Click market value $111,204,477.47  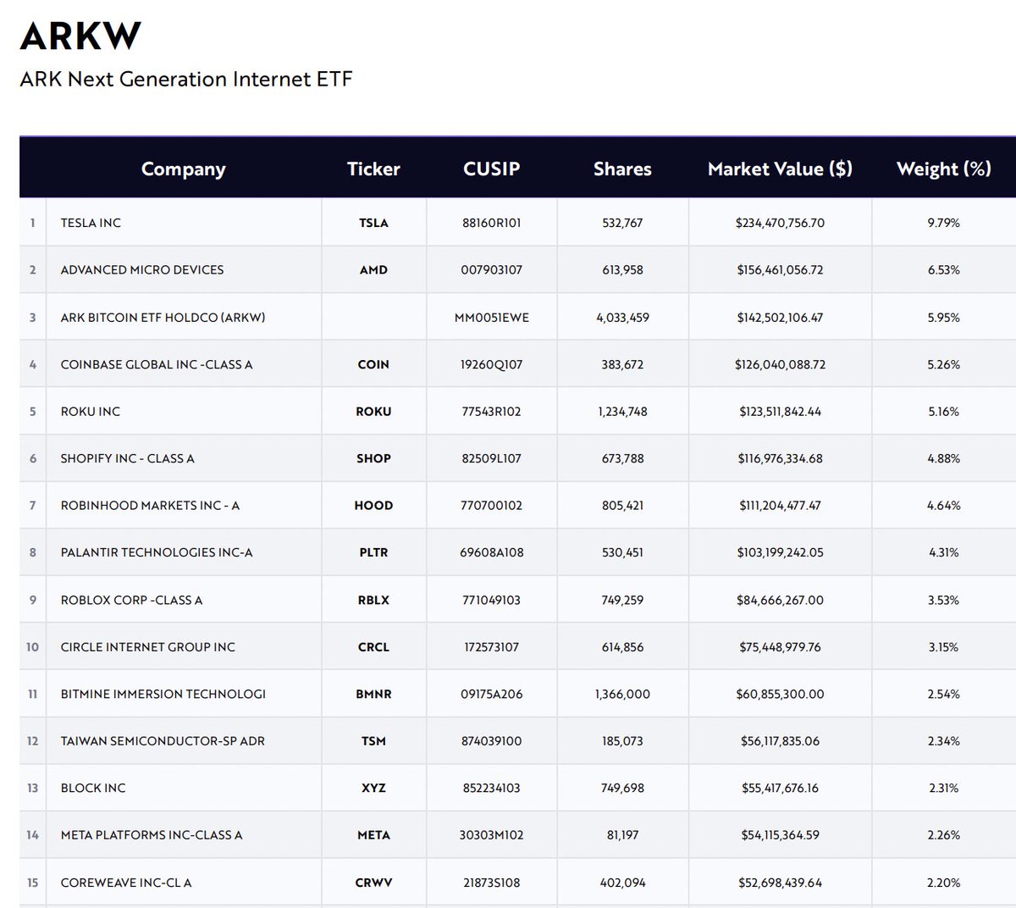click(780, 506)
